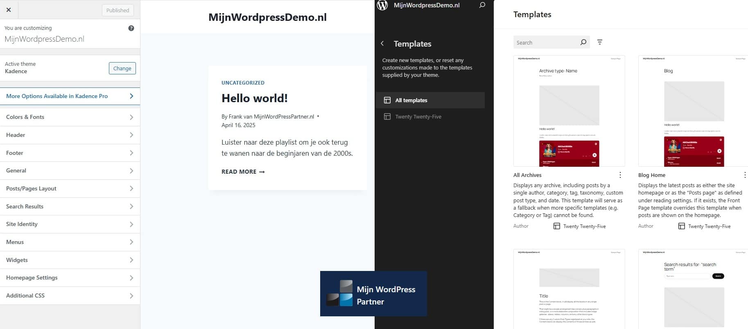Open the Hello world! post title

[x=255, y=98]
